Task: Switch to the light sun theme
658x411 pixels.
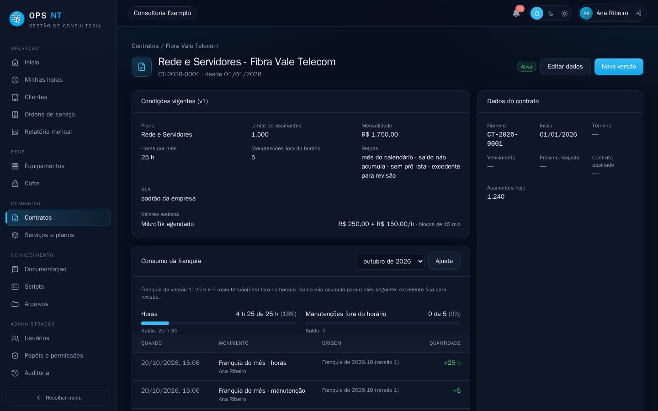Action: click(x=564, y=13)
